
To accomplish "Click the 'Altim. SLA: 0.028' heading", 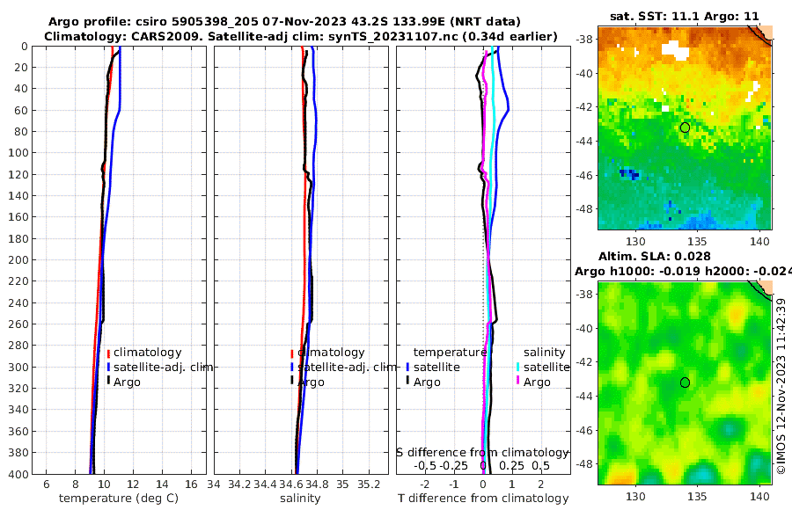I will coord(654,257).
